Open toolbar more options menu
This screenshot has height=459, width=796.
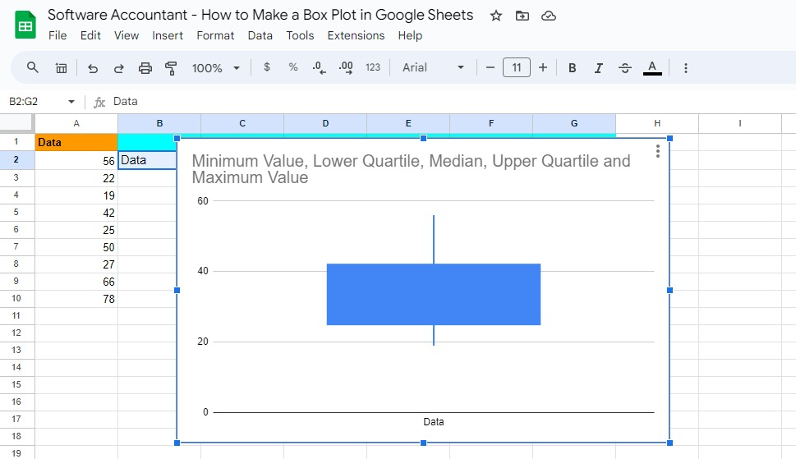tap(685, 68)
